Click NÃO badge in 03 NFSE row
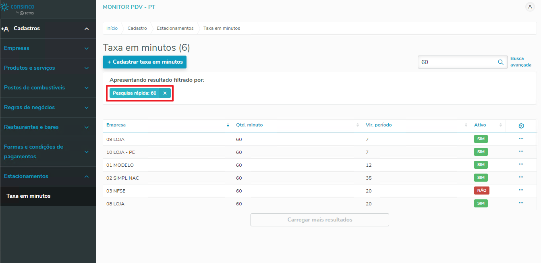541x263 pixels. pos(481,191)
